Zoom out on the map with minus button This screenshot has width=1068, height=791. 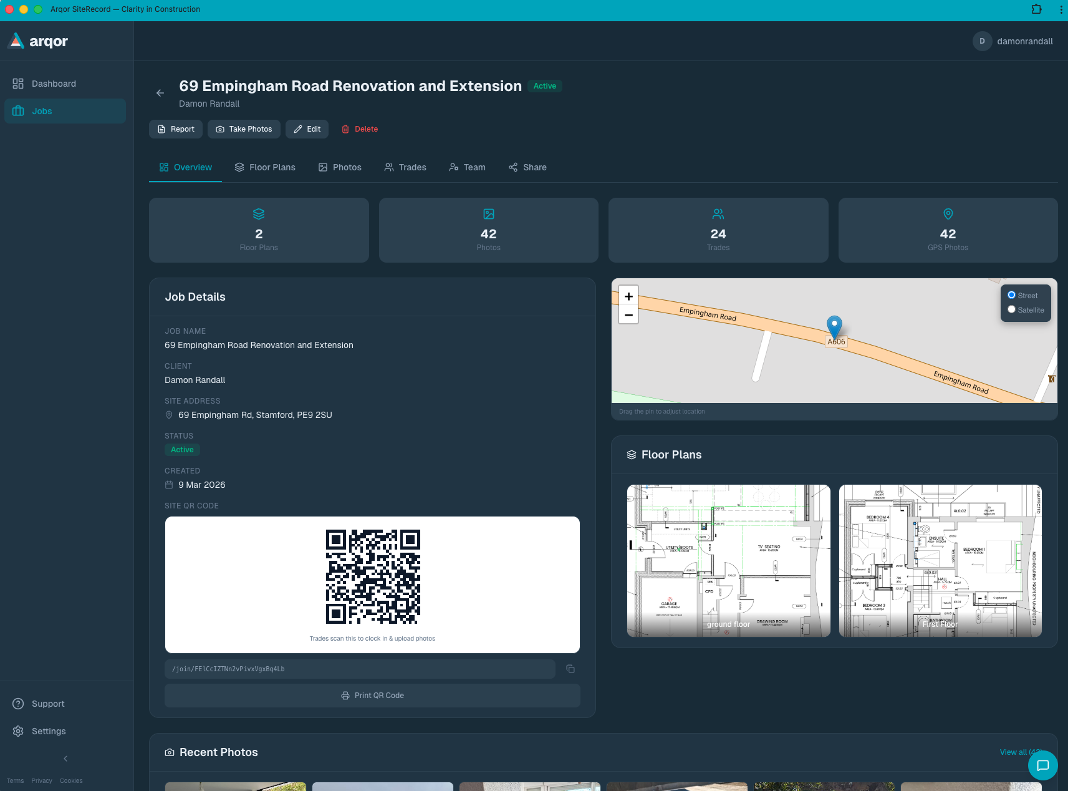click(x=628, y=315)
